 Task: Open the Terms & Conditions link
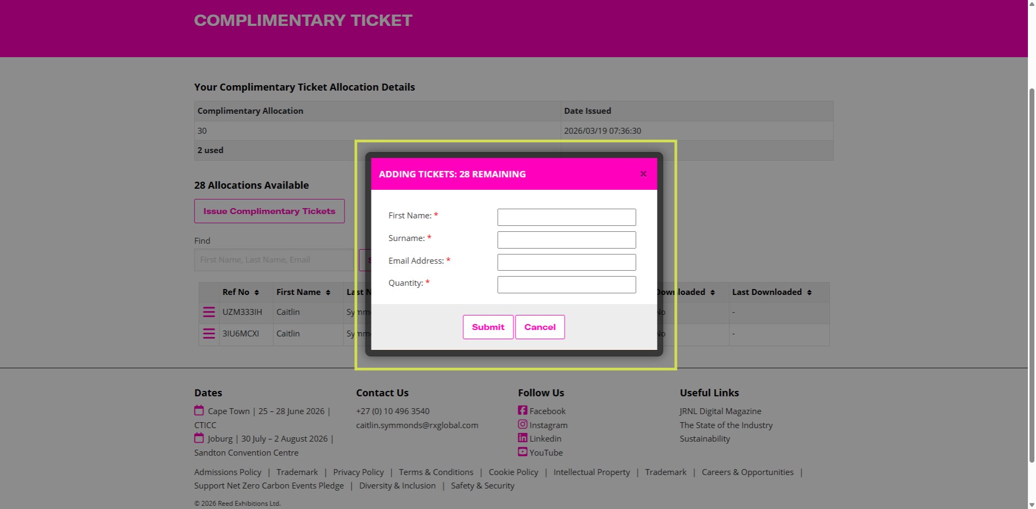(x=436, y=472)
